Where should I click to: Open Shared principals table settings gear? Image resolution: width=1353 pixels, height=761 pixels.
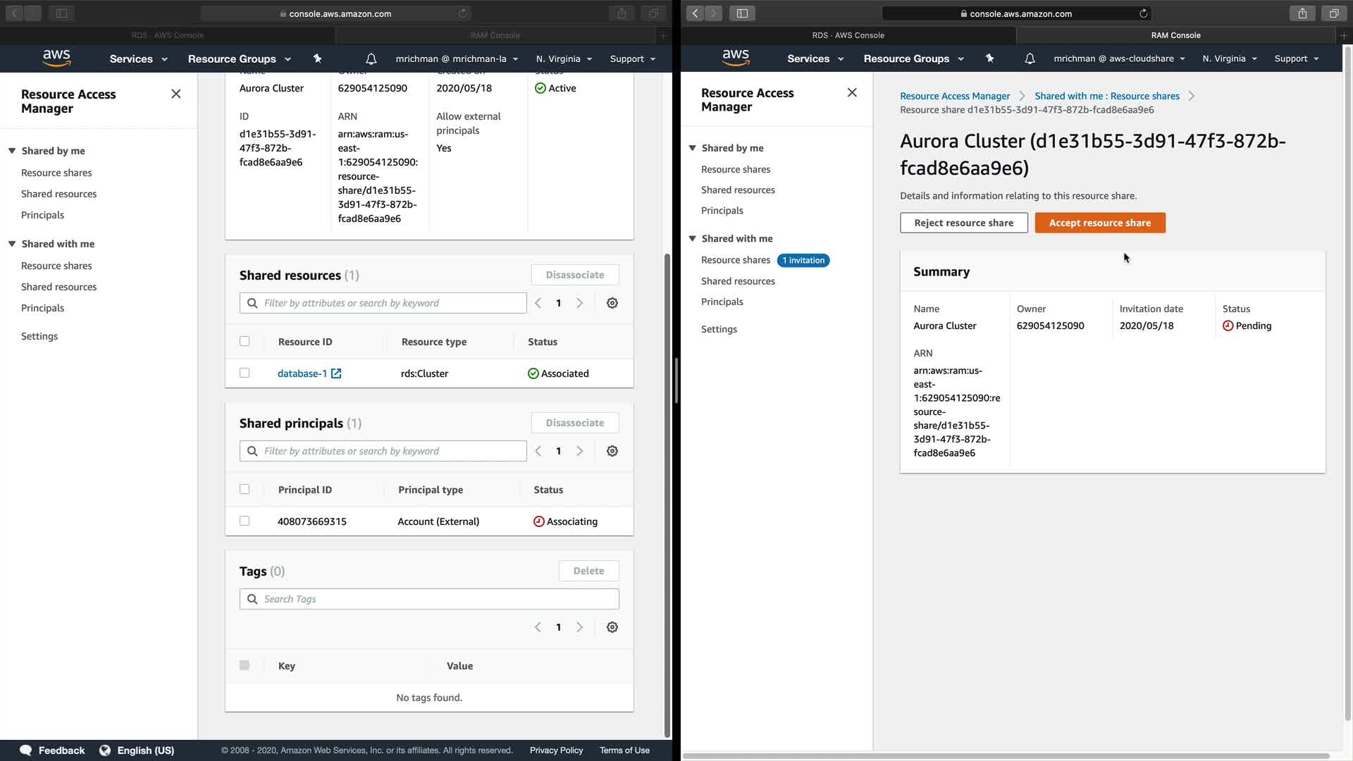pyautogui.click(x=612, y=451)
